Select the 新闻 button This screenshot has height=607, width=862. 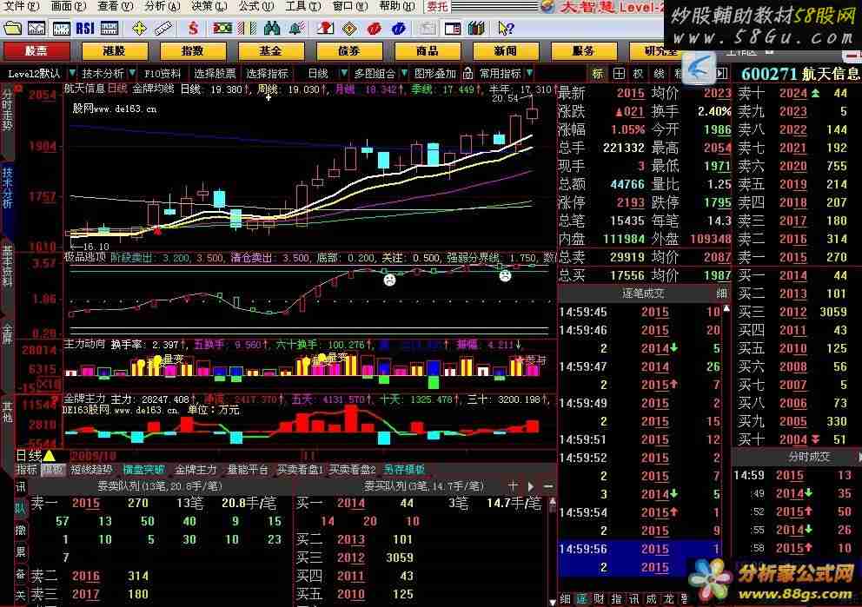(505, 50)
